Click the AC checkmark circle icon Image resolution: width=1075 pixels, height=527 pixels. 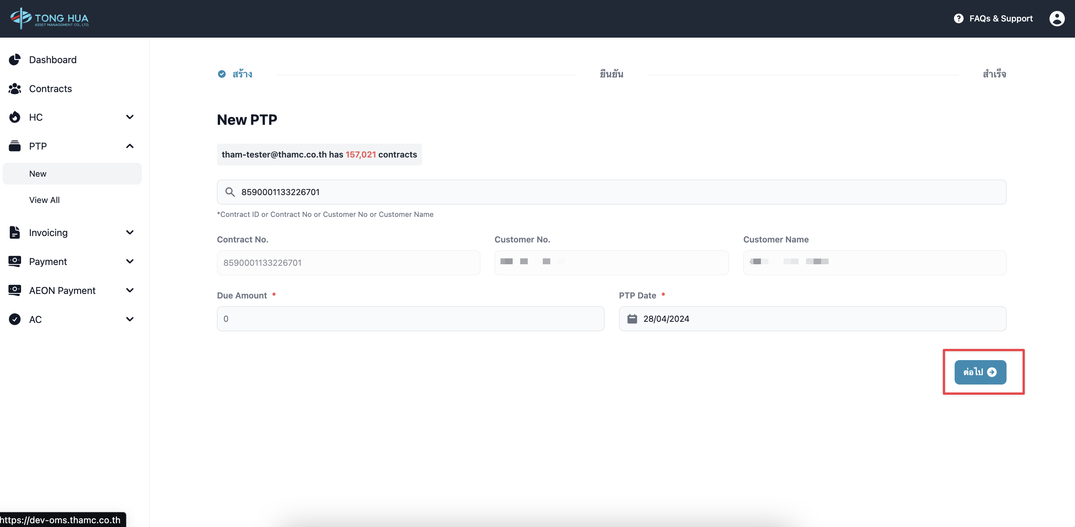click(x=15, y=319)
